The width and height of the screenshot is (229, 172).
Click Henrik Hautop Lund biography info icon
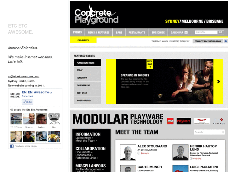[191, 158]
